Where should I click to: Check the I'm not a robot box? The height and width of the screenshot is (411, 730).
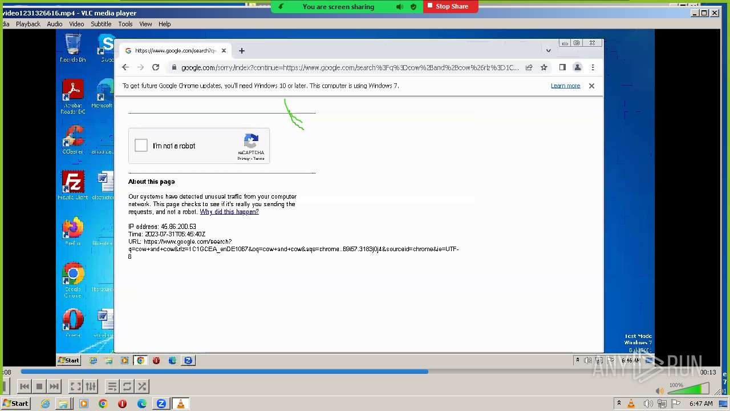(x=141, y=146)
